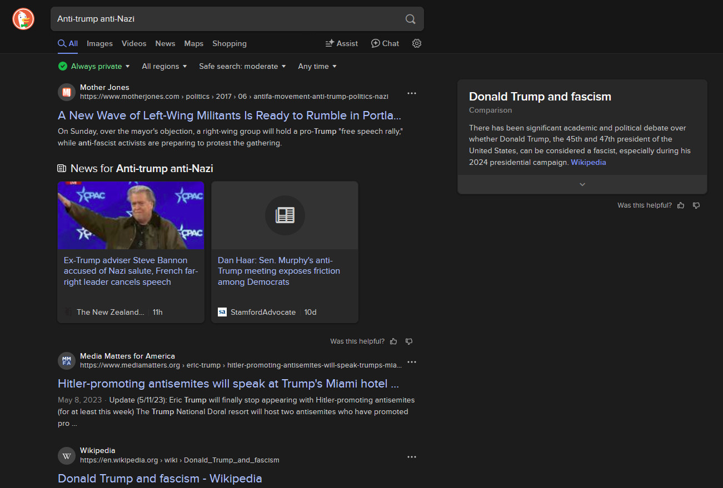The image size is (723, 488).
Task: Expand the Donald Trump and fascism panel
Action: [582, 184]
